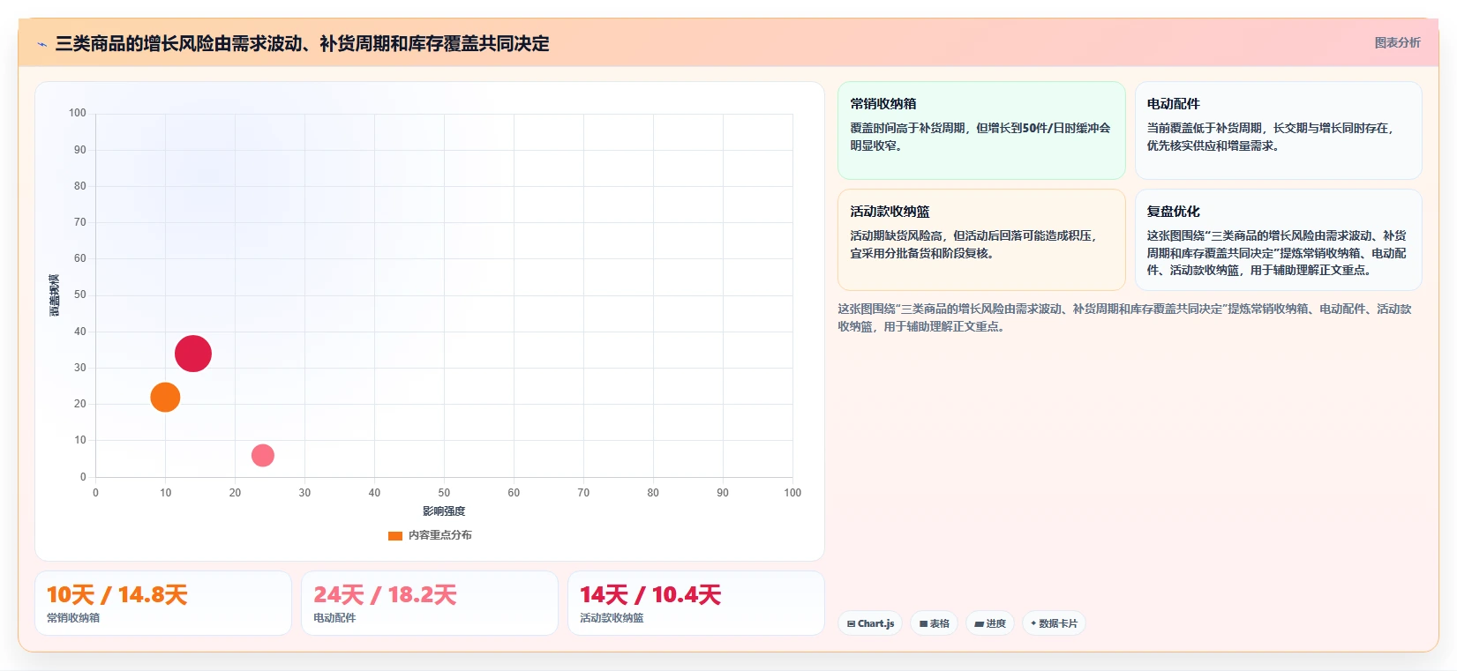Click the 内容重点分布 legend label
The width and height of the screenshot is (1457, 671).
pyautogui.click(x=439, y=535)
